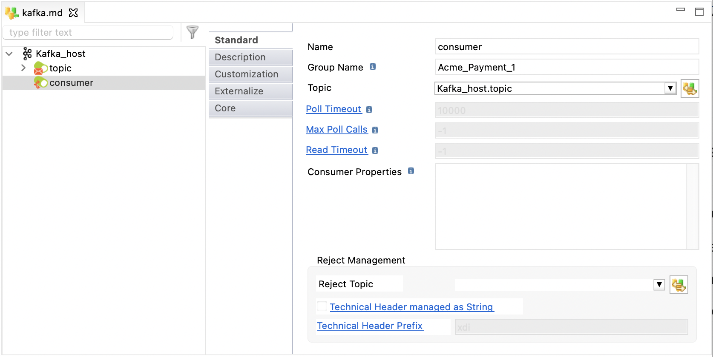713x357 pixels.
Task: Click the Reject Management group label
Action: coord(361,261)
